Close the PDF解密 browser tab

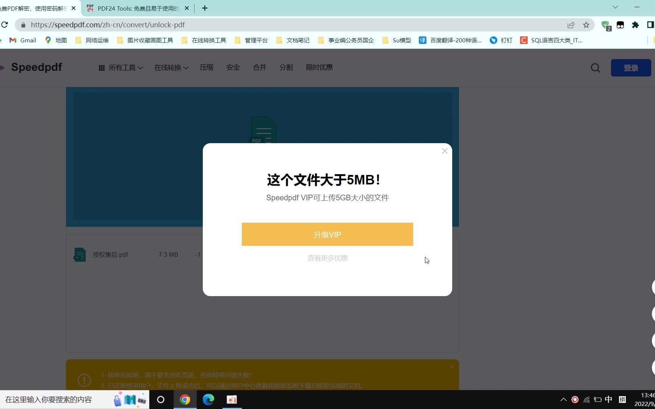pyautogui.click(x=74, y=8)
